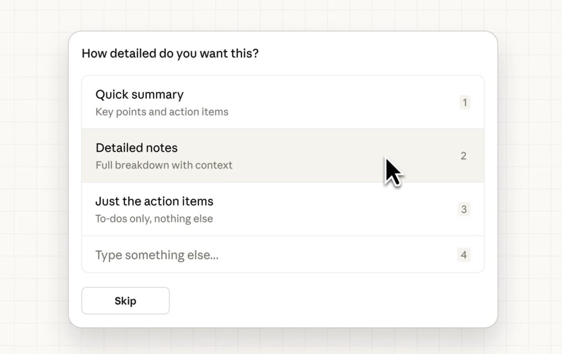The width and height of the screenshot is (562, 354).
Task: Click the "Key points and action items" subtitle
Action: [x=162, y=112]
